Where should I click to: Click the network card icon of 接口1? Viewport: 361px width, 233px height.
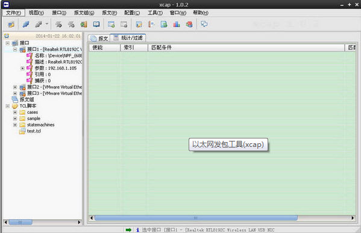pyautogui.click(x=22, y=49)
